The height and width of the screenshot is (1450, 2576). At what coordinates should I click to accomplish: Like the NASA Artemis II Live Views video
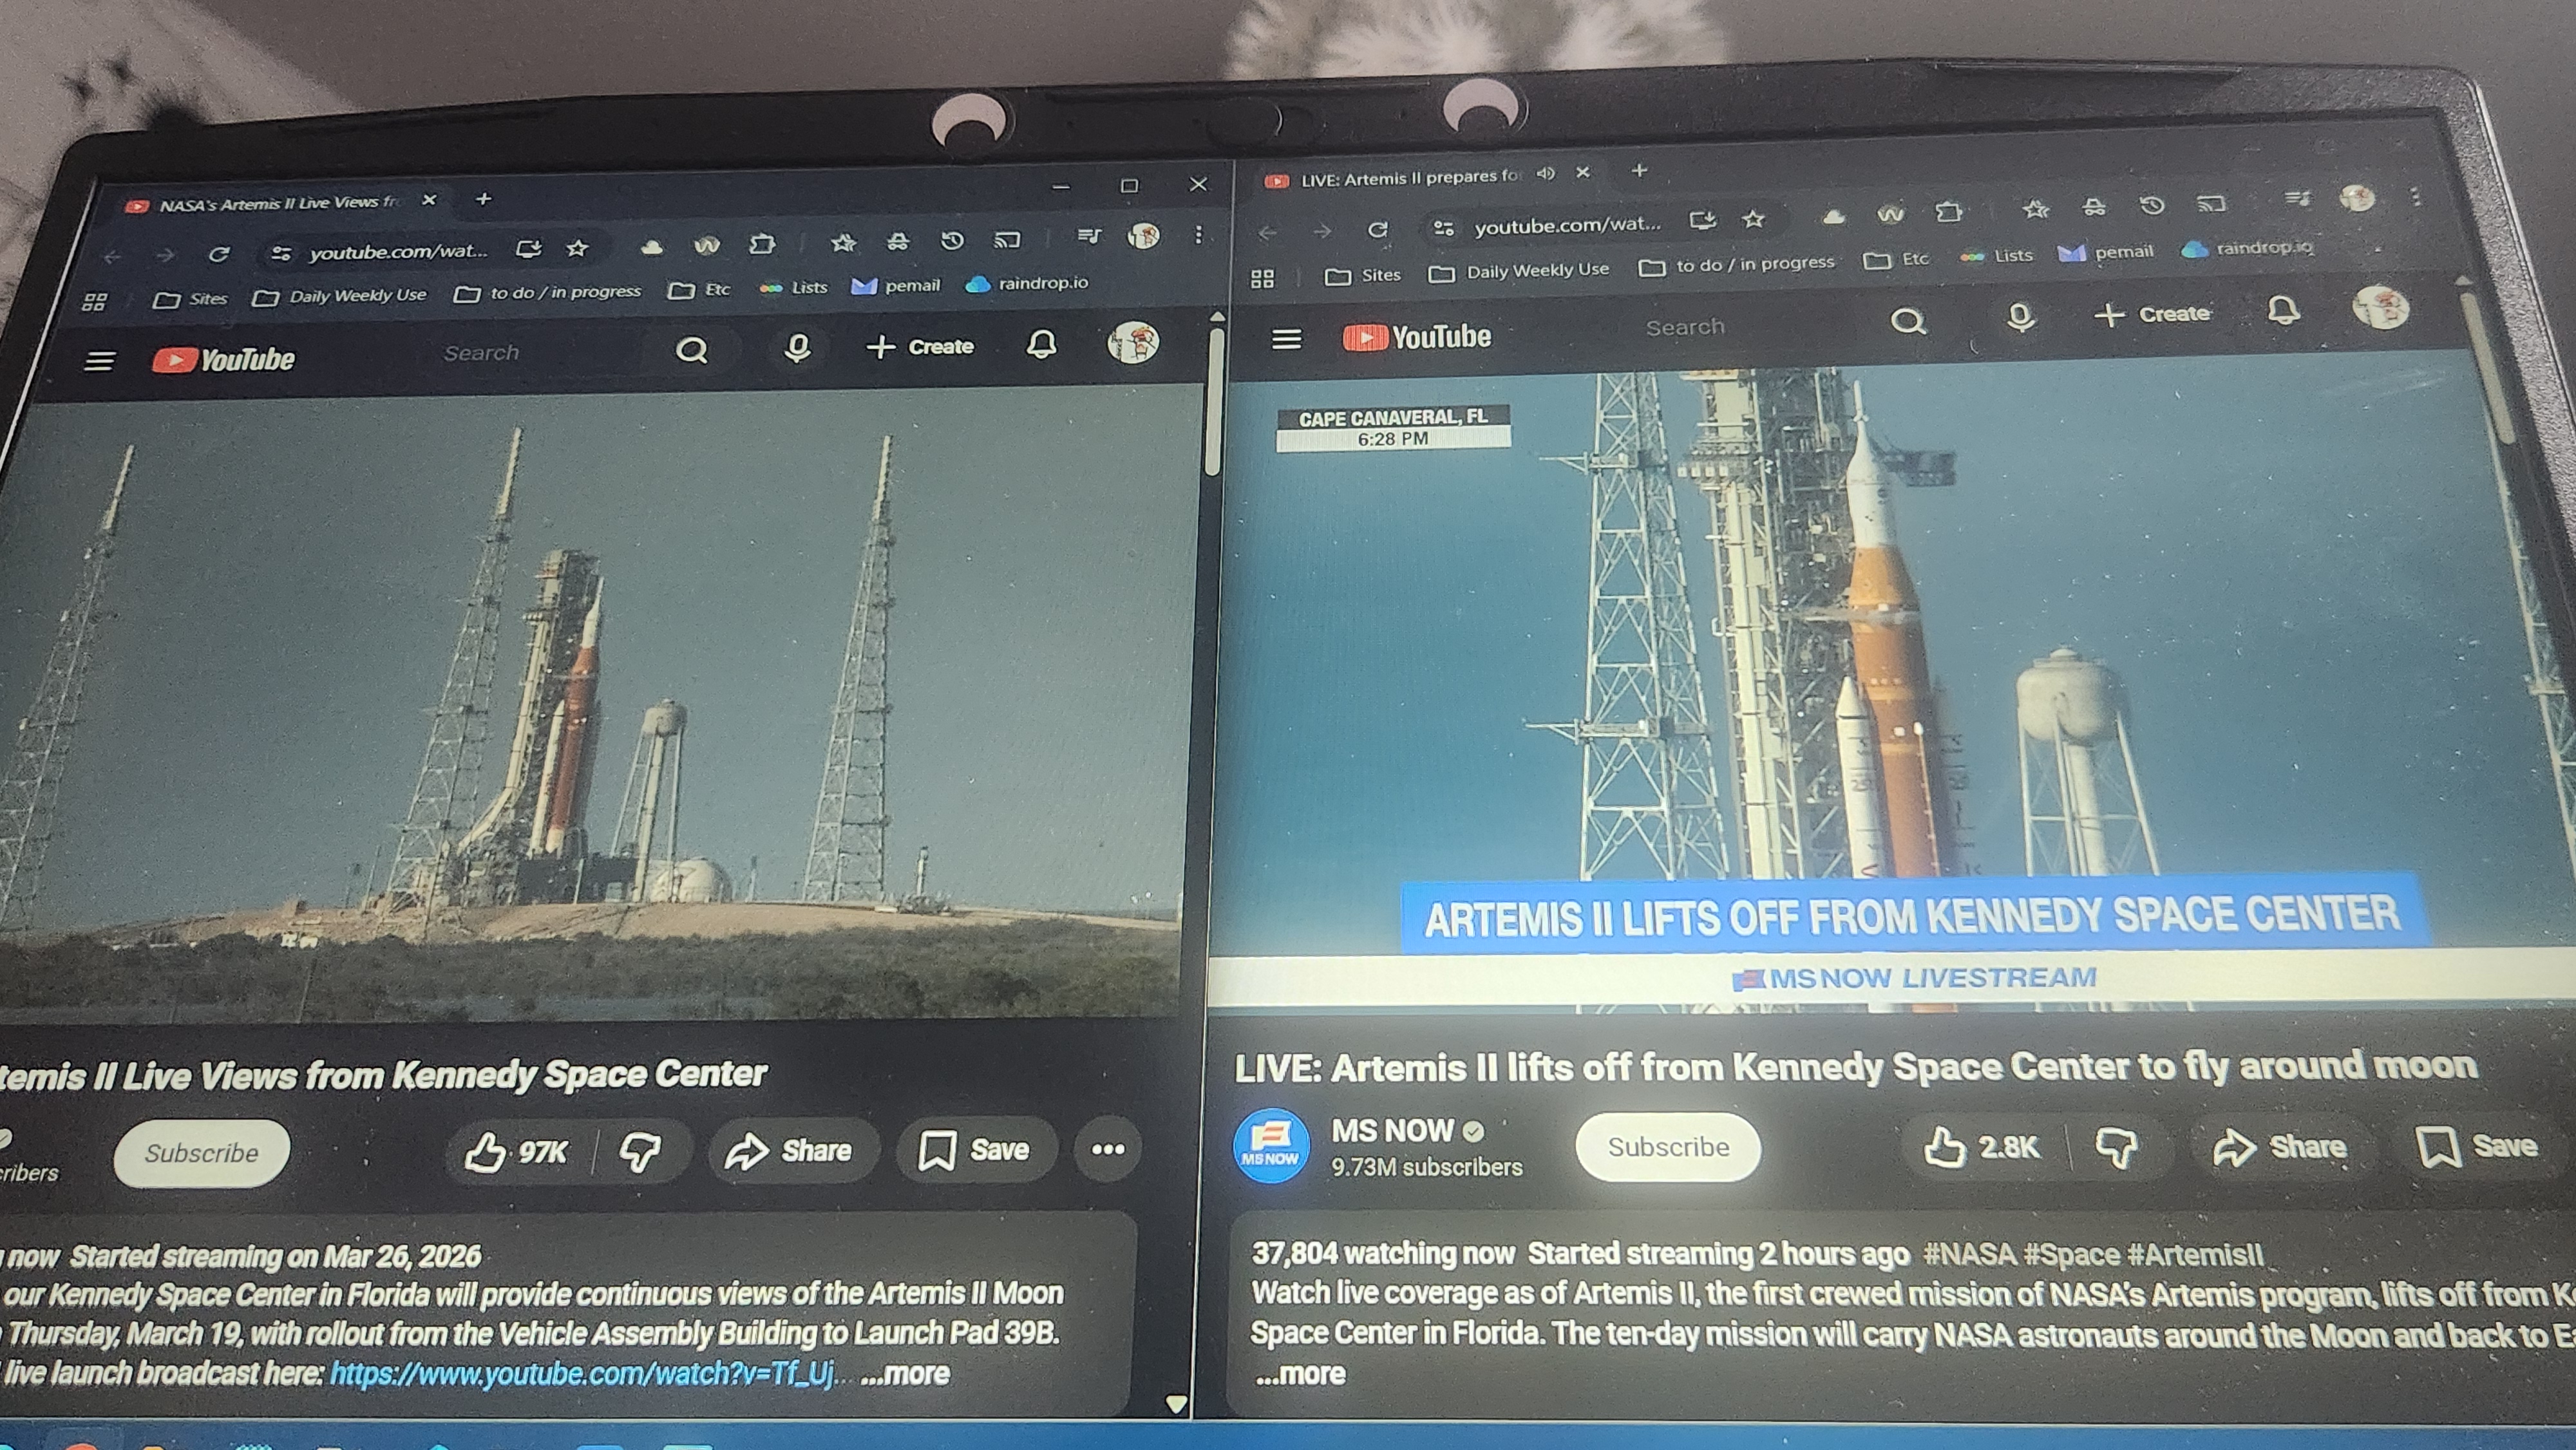tap(518, 1151)
